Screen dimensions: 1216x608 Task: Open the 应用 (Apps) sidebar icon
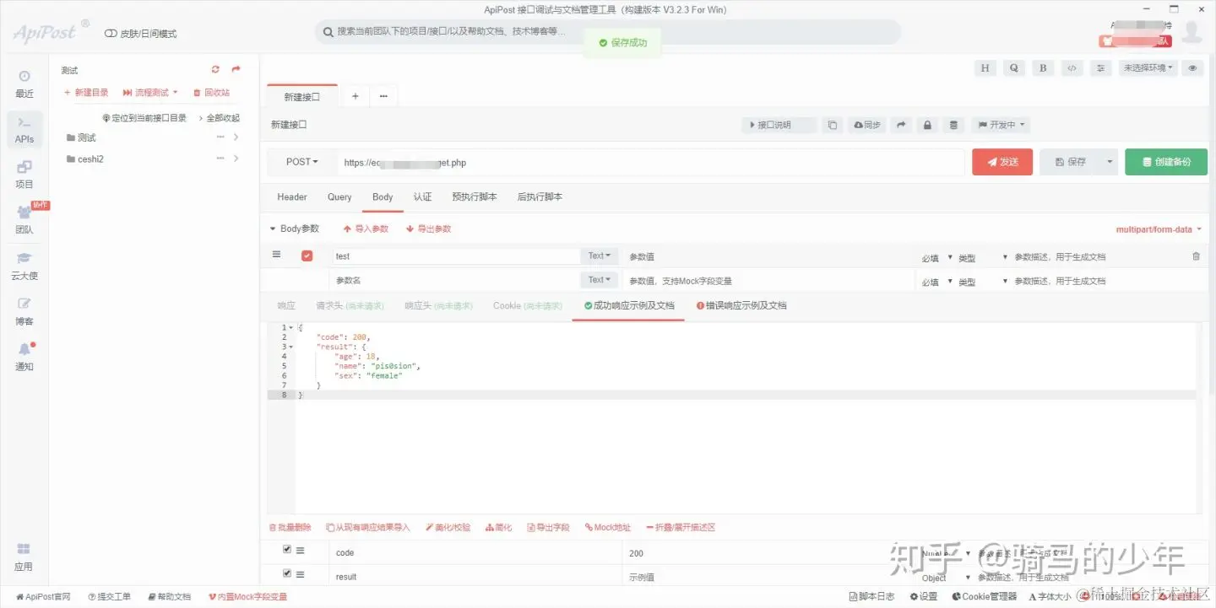click(24, 557)
